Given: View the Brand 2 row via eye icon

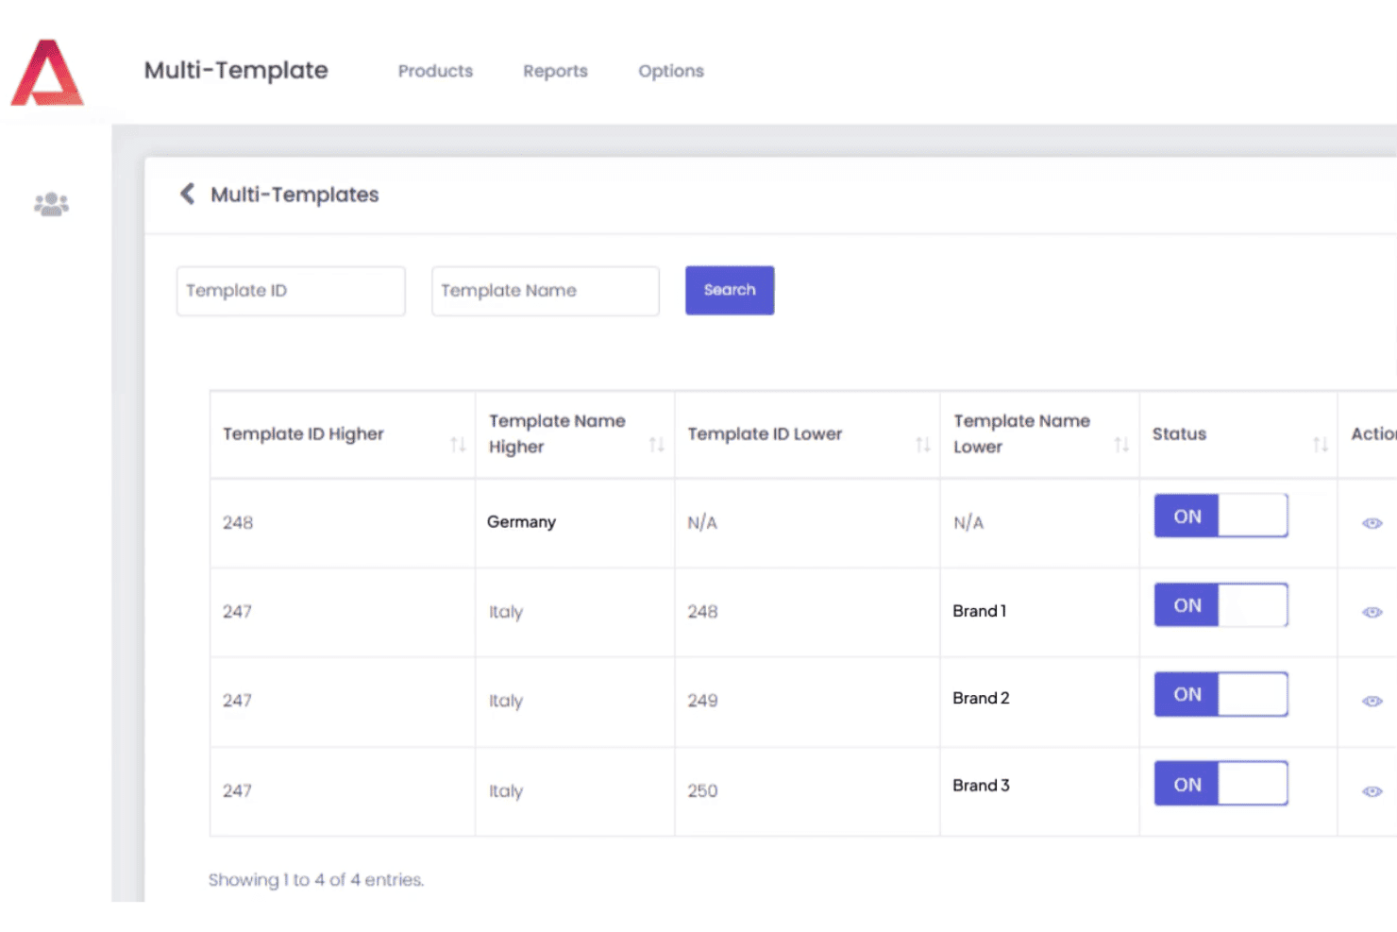Looking at the screenshot, I should click(x=1372, y=701).
